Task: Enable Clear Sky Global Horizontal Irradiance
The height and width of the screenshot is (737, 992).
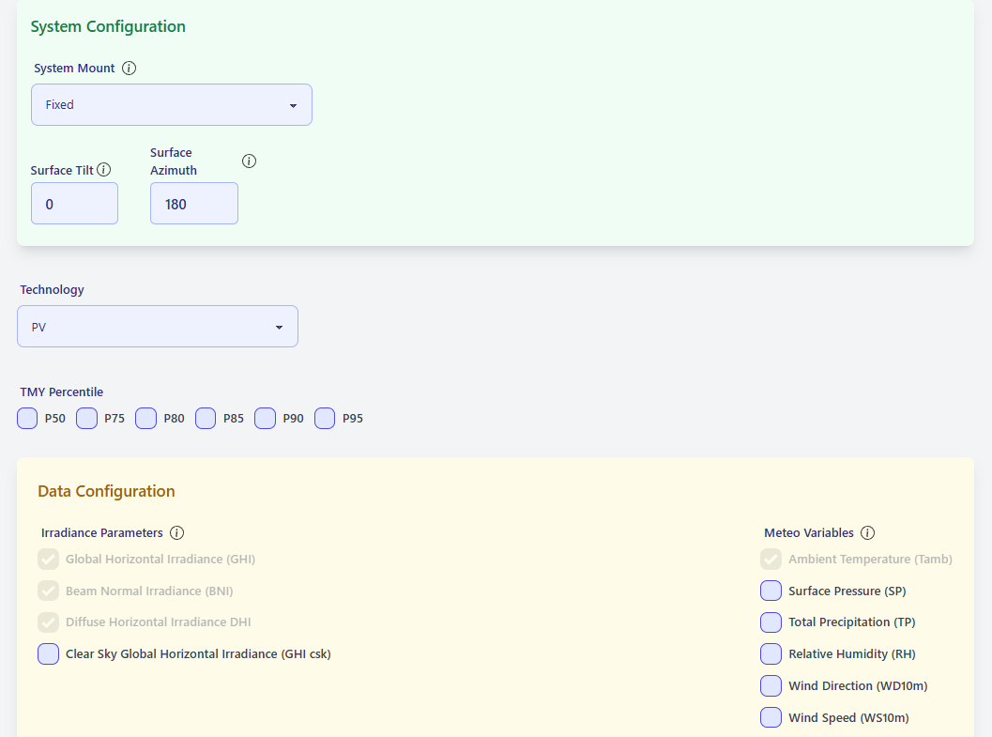Action: [48, 653]
